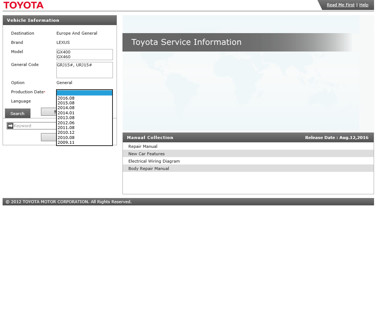The height and width of the screenshot is (309, 377).
Task: Choose 2009.11 production date
Action: [84, 142]
